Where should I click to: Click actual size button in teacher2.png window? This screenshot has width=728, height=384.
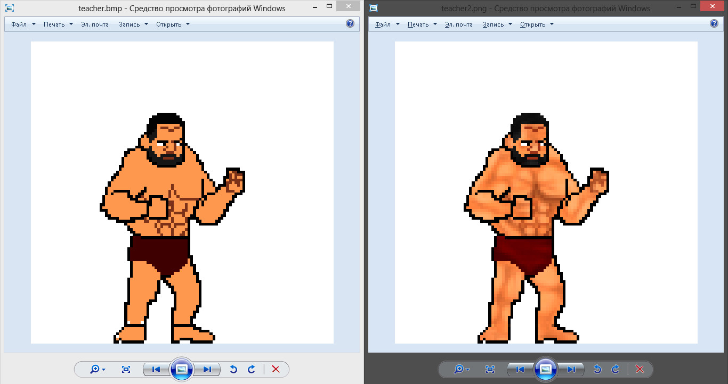coord(490,369)
